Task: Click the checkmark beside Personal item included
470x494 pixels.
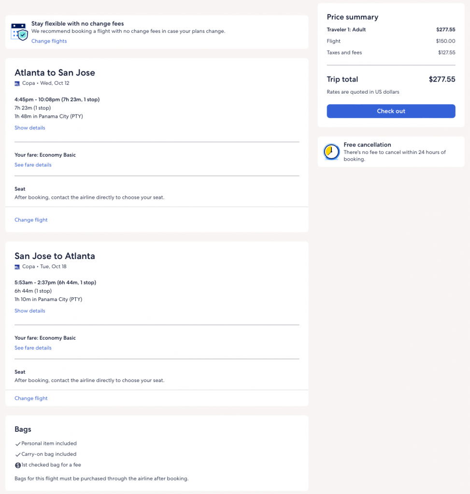Action: point(18,444)
